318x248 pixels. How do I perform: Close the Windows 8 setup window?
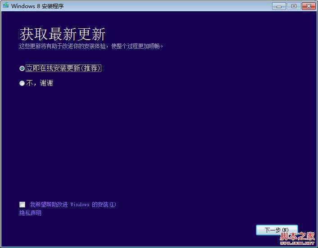pos(309,6)
